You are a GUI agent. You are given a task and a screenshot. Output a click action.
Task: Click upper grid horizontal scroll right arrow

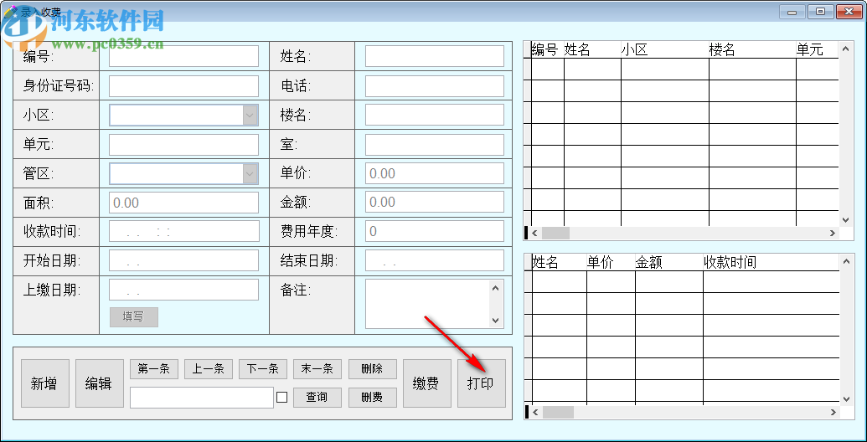832,234
